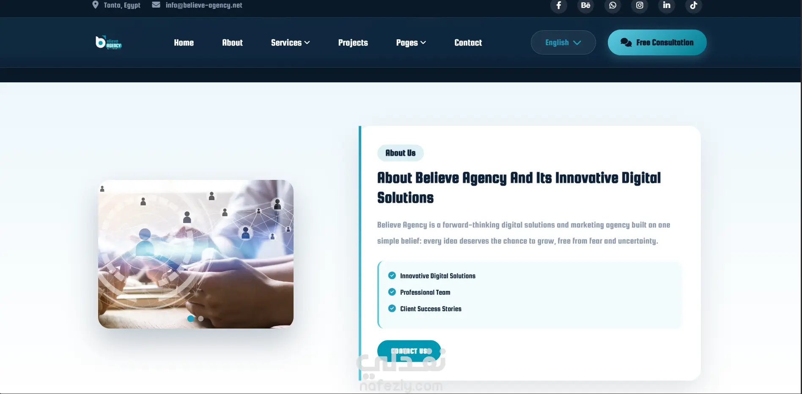The height and width of the screenshot is (394, 802).
Task: Open the TikTok social icon
Action: [x=694, y=5]
